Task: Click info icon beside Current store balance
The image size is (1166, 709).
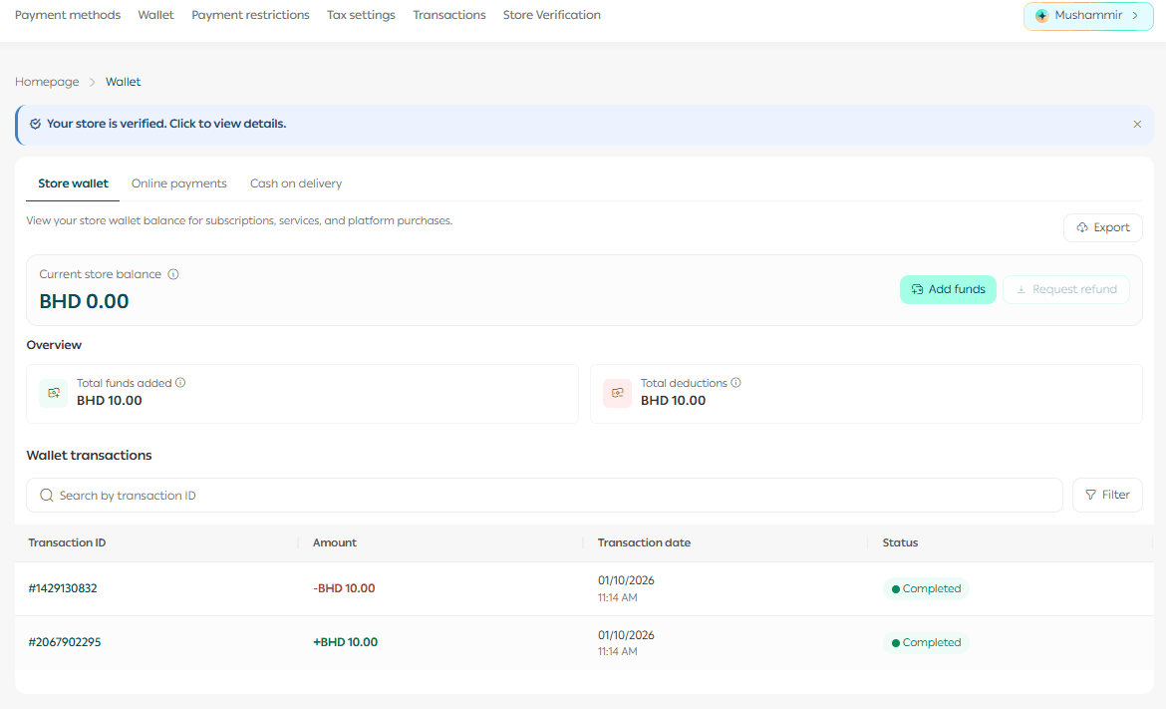Action: coord(173,274)
